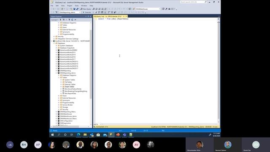Open the Help menu
Viewport: 270px width, 152px height.
point(91,5)
